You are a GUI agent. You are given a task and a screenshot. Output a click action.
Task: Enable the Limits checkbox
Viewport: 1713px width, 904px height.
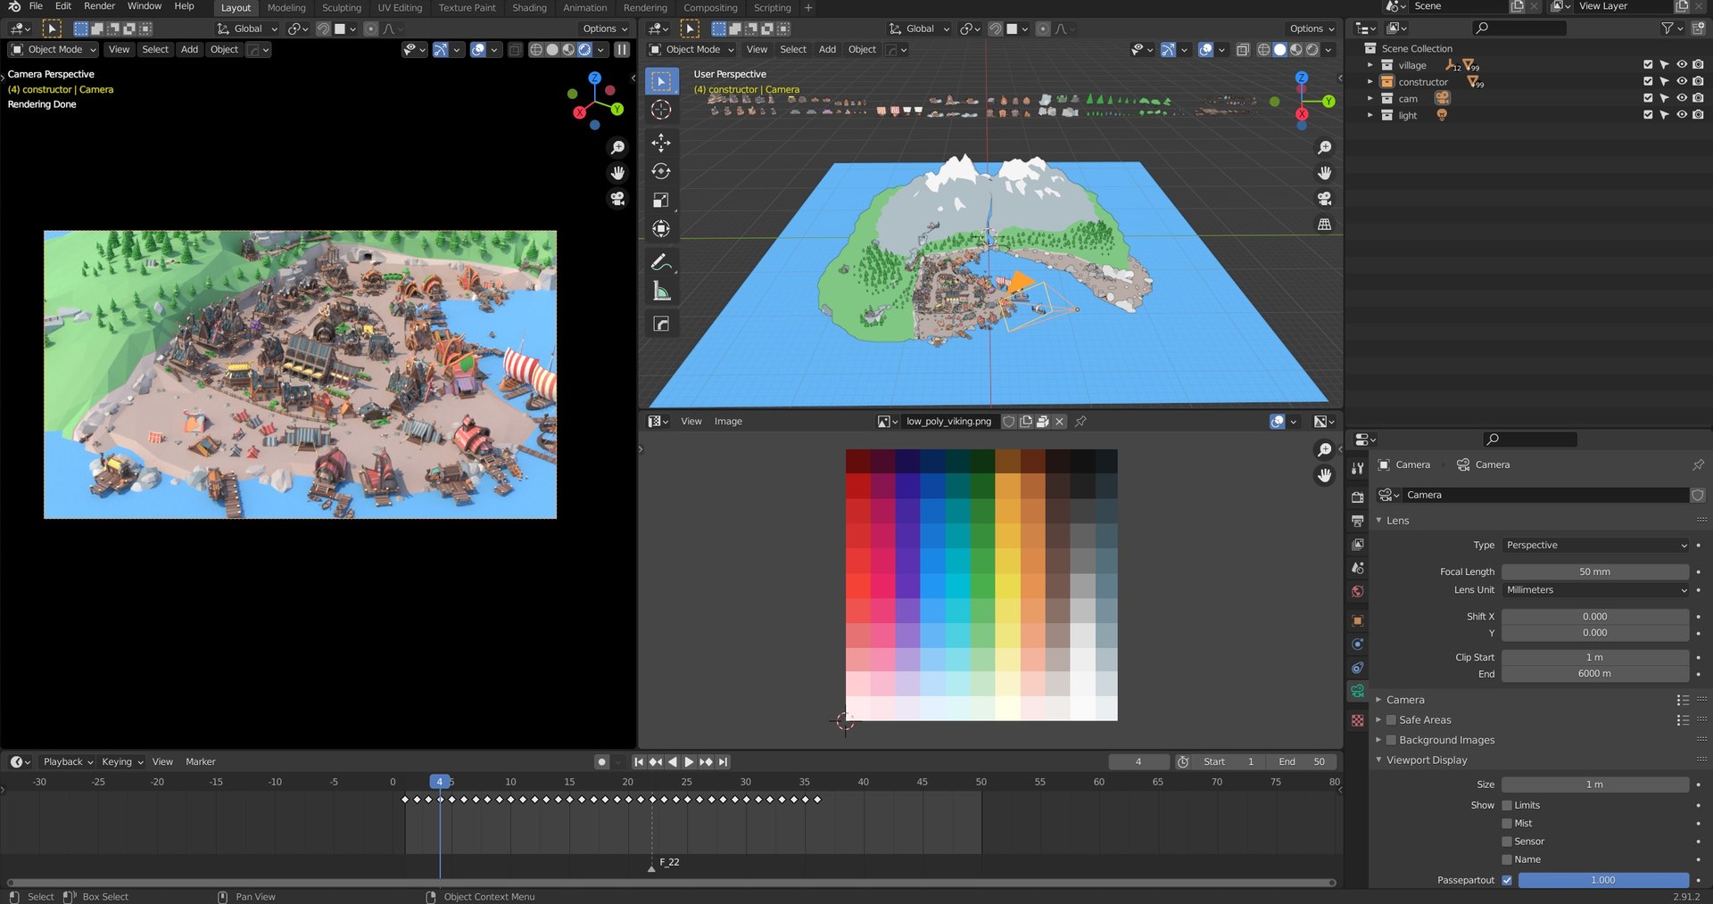tap(1507, 805)
